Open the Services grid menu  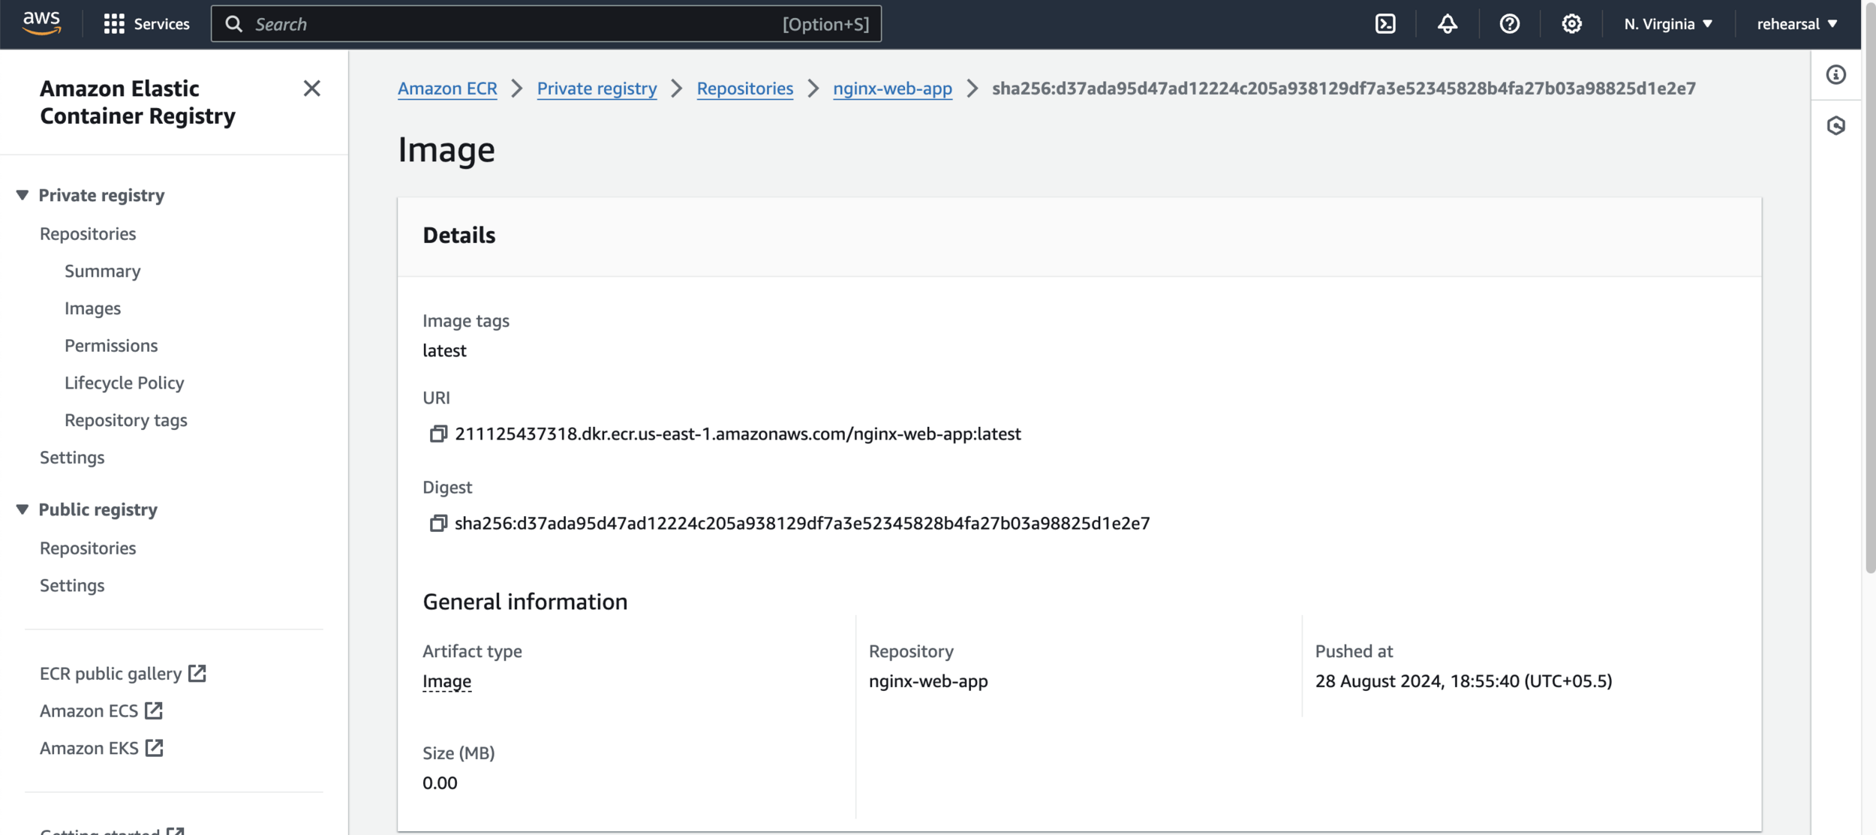[x=146, y=24]
